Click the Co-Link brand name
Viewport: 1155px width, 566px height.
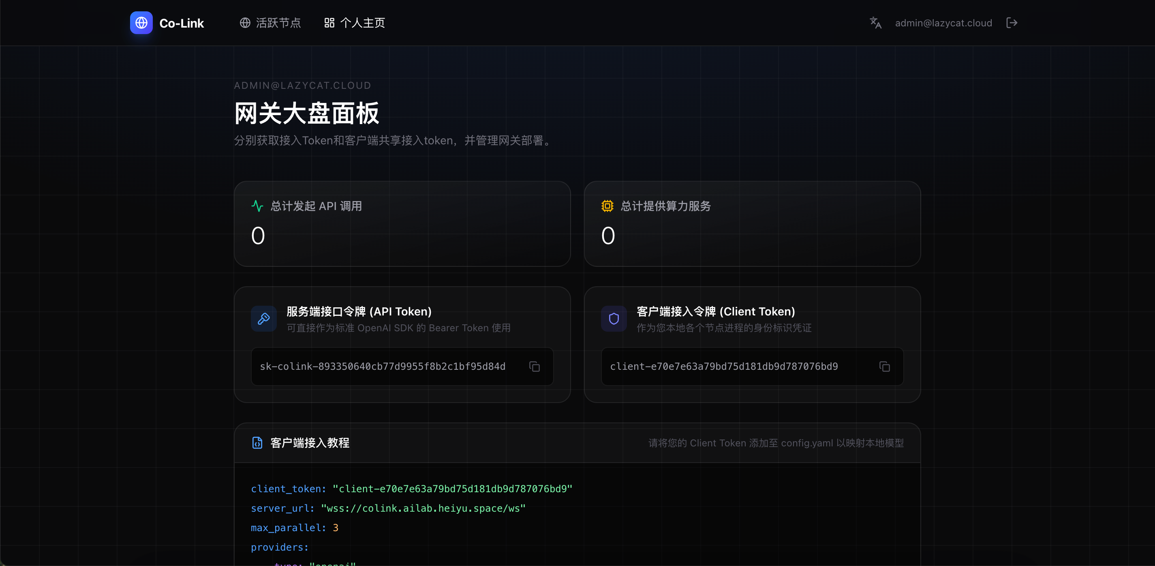[x=182, y=24]
